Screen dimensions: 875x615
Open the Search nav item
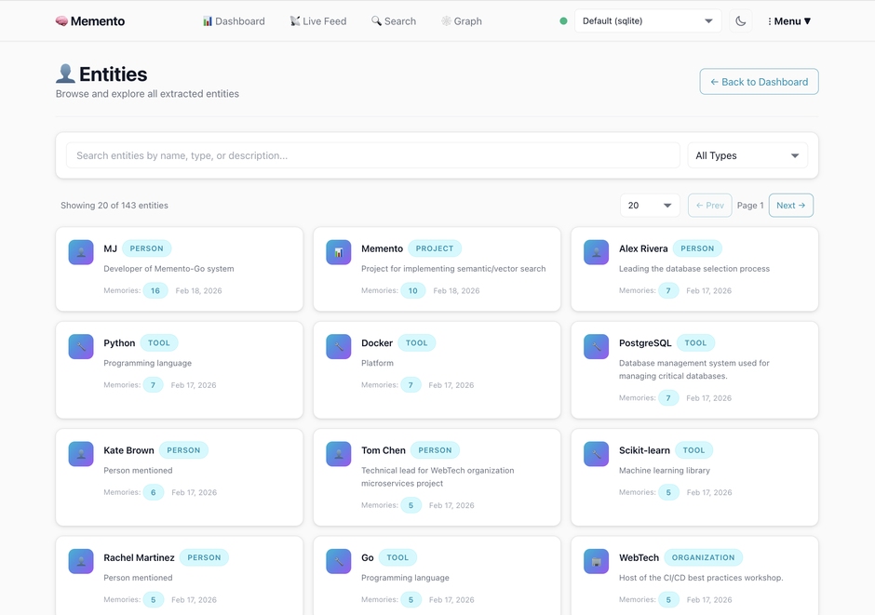tap(394, 21)
